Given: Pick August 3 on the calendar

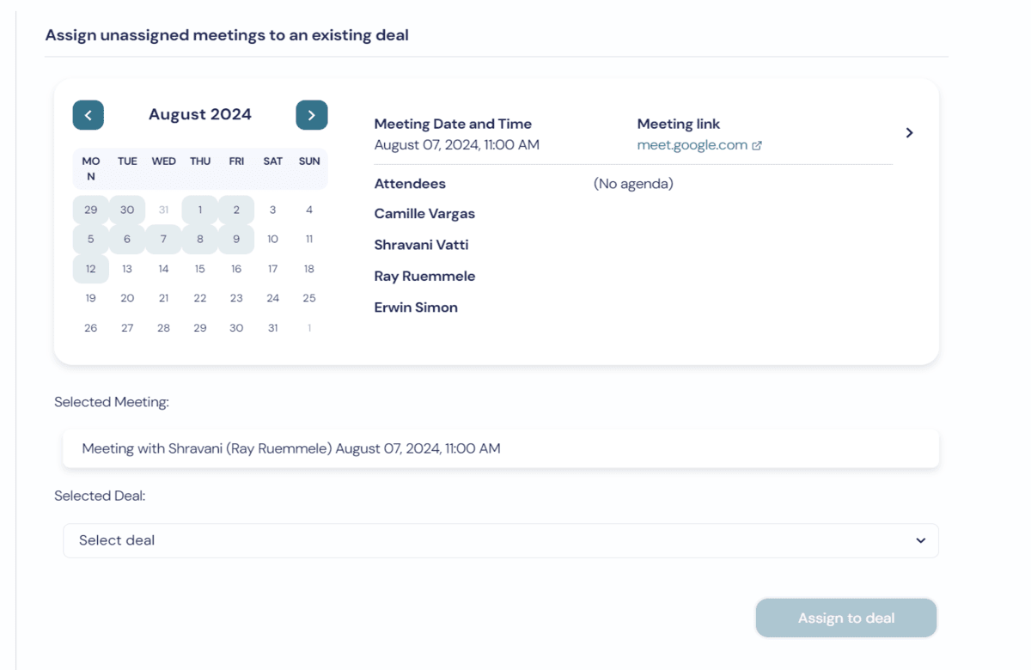Looking at the screenshot, I should (x=272, y=210).
